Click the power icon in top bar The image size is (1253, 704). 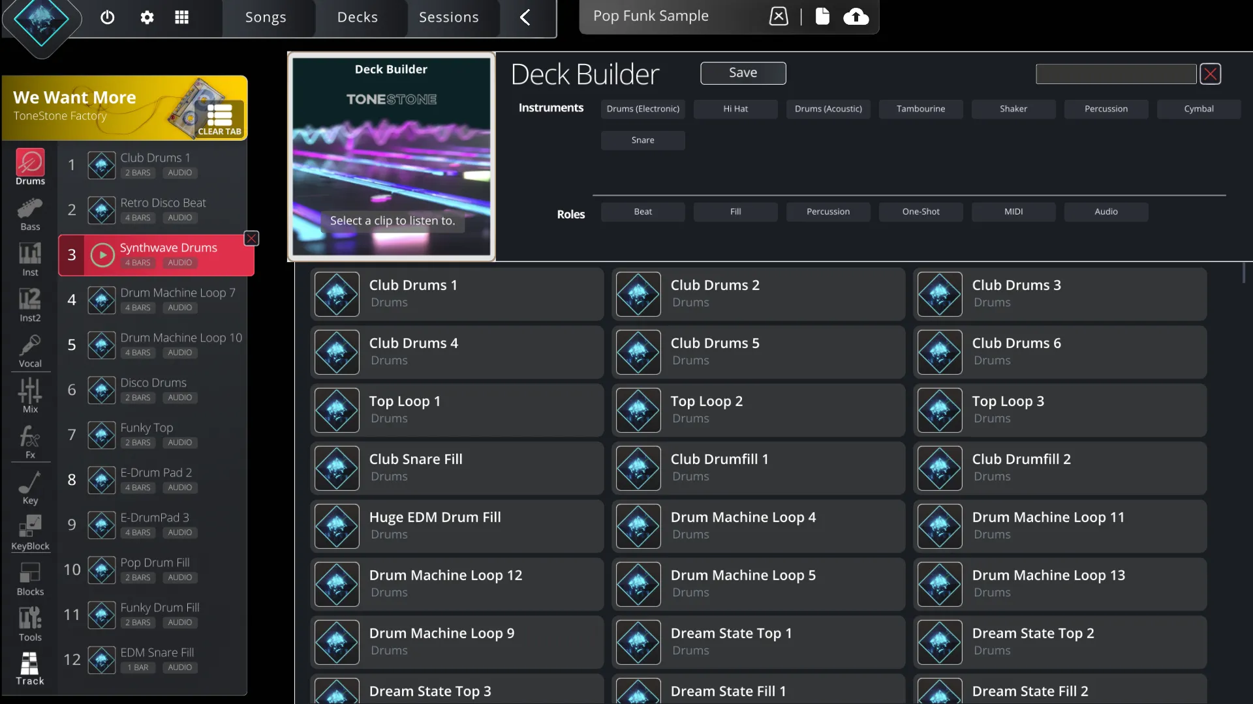[108, 18]
